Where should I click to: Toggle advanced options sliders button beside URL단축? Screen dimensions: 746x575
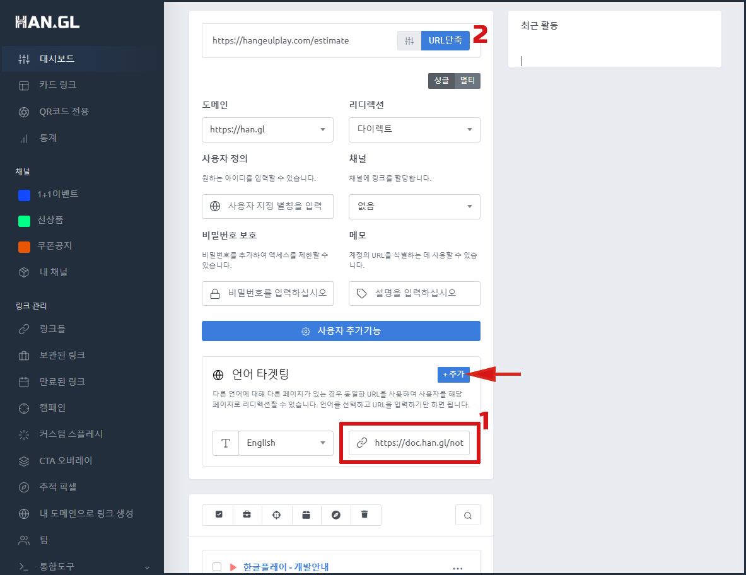click(409, 41)
